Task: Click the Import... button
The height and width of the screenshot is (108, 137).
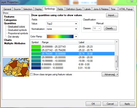Action: [112, 15]
